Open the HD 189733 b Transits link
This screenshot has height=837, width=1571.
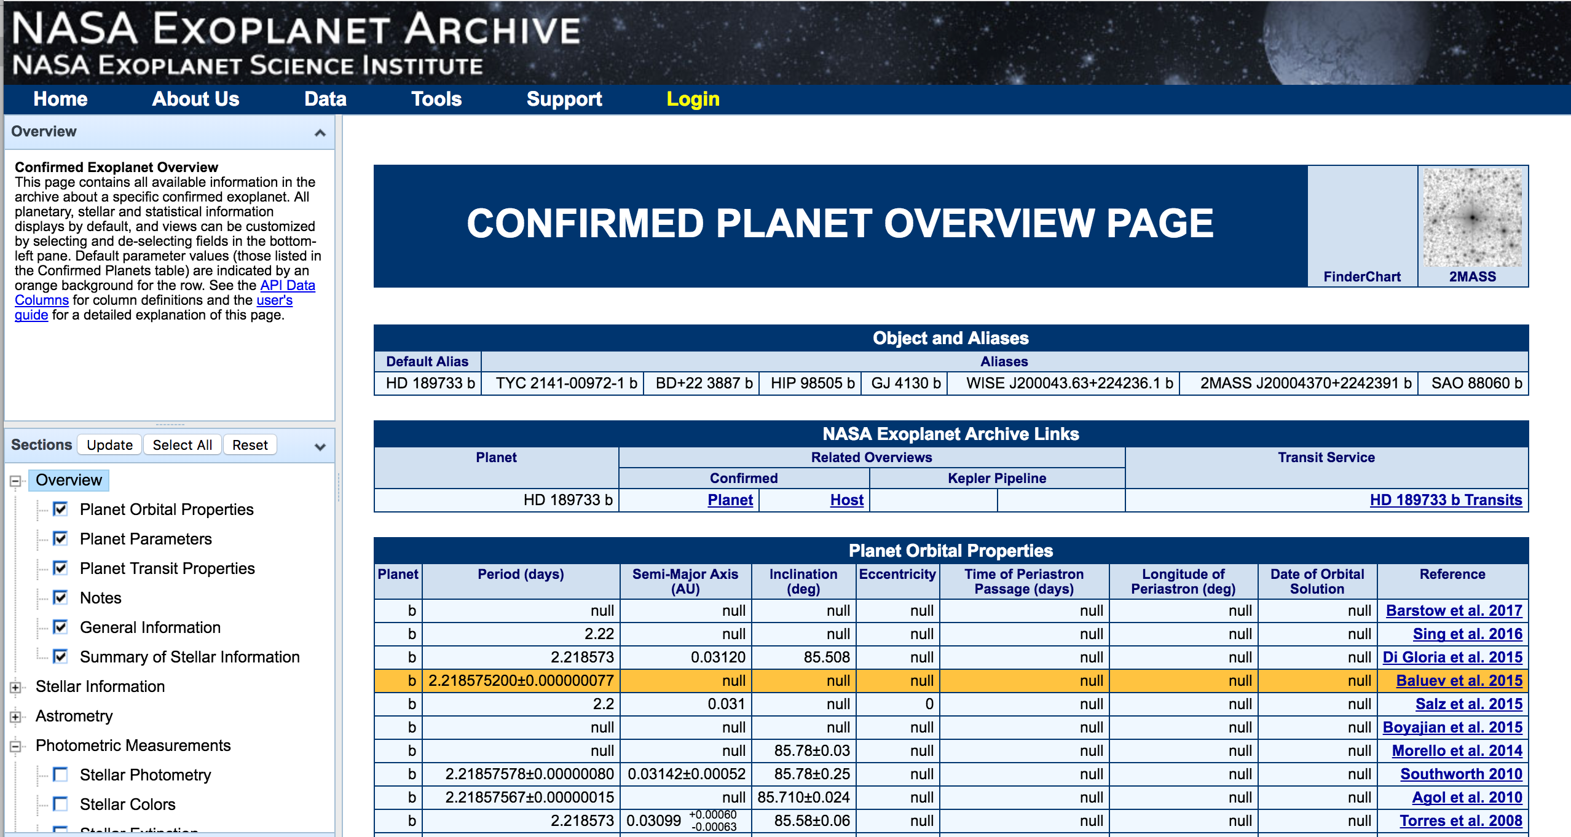tap(1446, 500)
